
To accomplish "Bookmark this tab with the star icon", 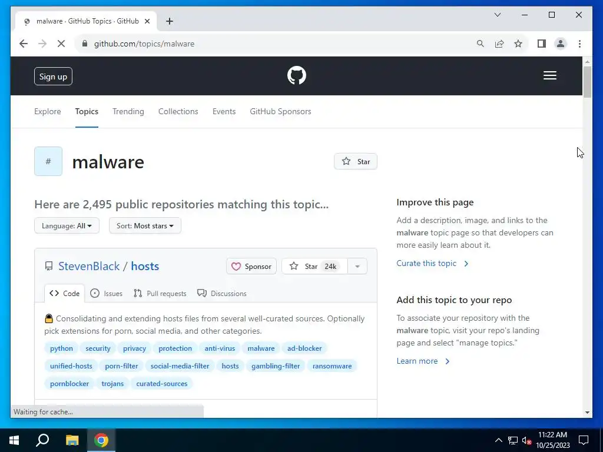I will coord(518,44).
